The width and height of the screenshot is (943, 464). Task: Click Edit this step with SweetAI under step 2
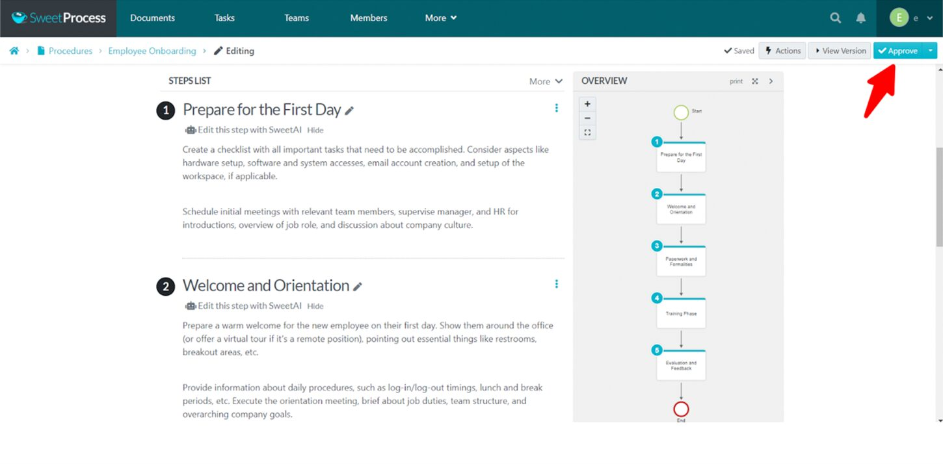pos(250,305)
